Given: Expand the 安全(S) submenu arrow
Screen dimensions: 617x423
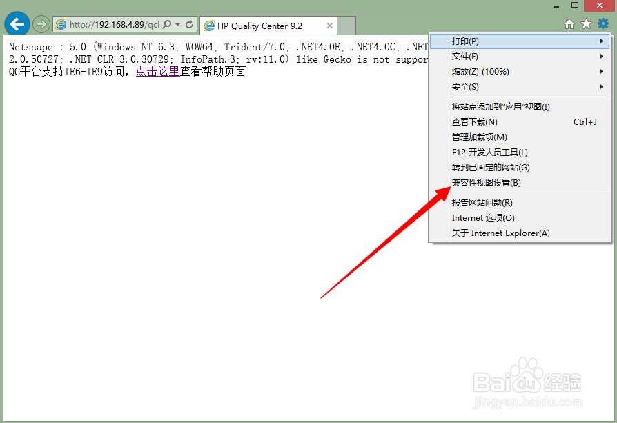Looking at the screenshot, I should [x=601, y=87].
